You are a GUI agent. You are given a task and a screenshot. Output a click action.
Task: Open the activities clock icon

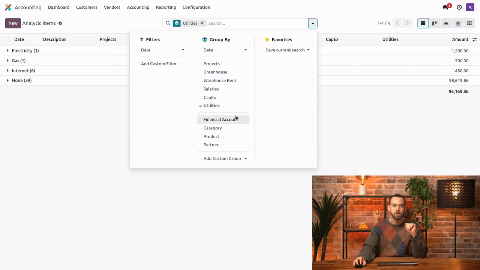pyautogui.click(x=459, y=7)
